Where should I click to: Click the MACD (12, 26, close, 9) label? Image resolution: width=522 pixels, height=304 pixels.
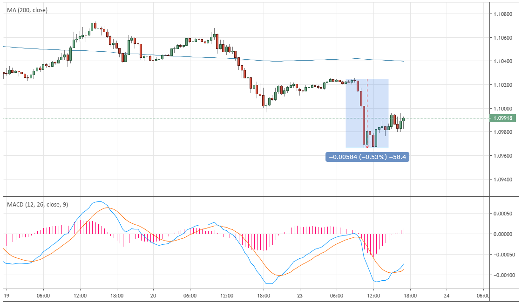tap(37, 204)
